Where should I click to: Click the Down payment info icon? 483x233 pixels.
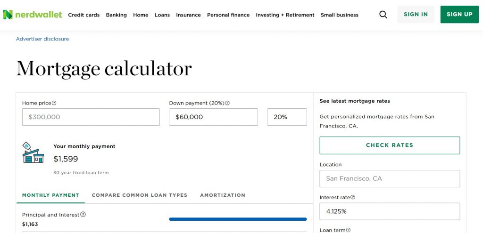(227, 103)
